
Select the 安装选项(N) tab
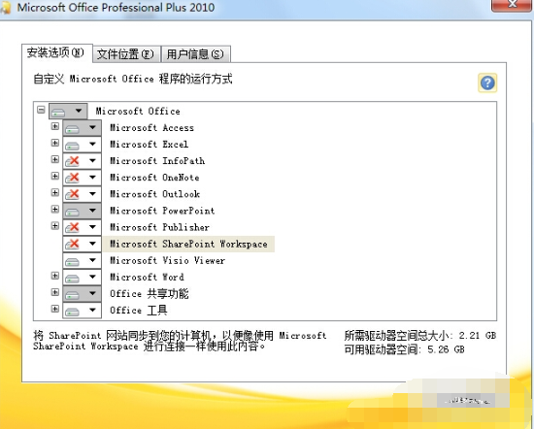coord(56,52)
